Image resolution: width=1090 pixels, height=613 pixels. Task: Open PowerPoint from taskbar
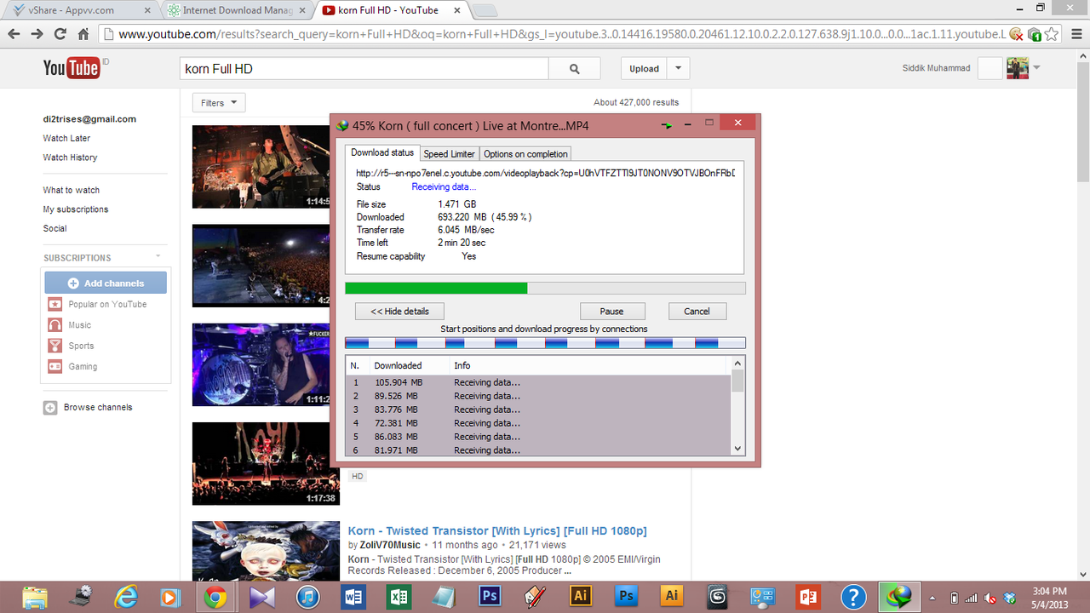point(808,596)
